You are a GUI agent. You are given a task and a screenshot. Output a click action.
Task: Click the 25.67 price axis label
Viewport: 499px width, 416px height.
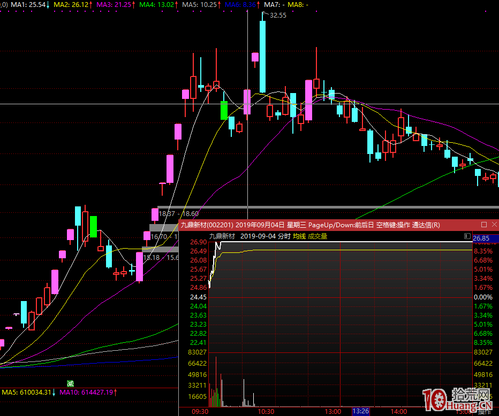(198, 269)
